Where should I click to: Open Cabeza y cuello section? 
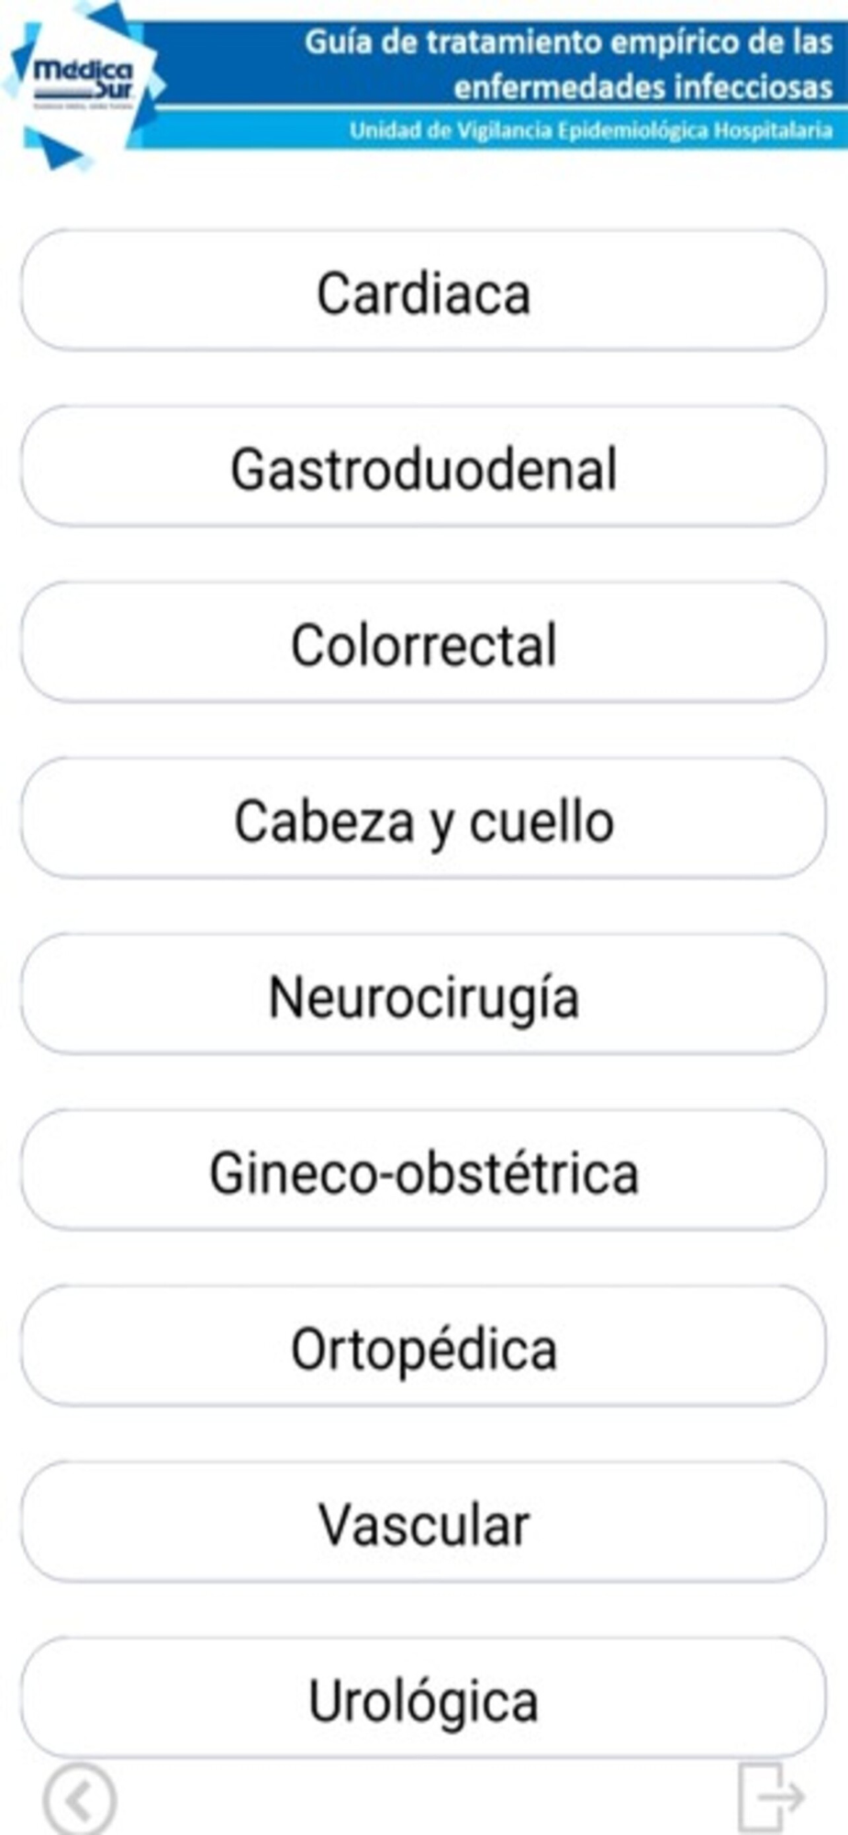pyautogui.click(x=423, y=818)
